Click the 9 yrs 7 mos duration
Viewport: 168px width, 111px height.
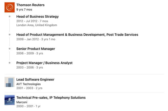point(24,9)
